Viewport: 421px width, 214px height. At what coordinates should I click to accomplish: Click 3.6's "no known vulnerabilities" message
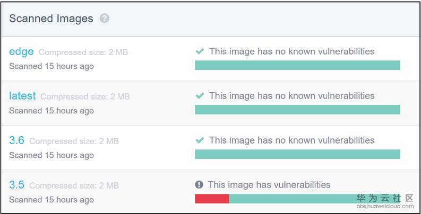[x=291, y=141]
